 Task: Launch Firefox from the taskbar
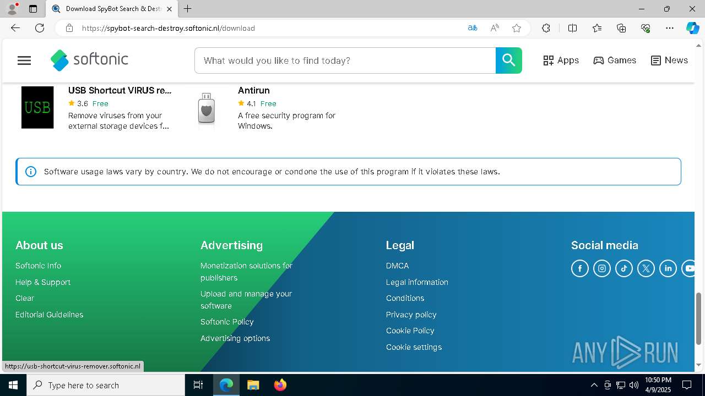tap(280, 385)
